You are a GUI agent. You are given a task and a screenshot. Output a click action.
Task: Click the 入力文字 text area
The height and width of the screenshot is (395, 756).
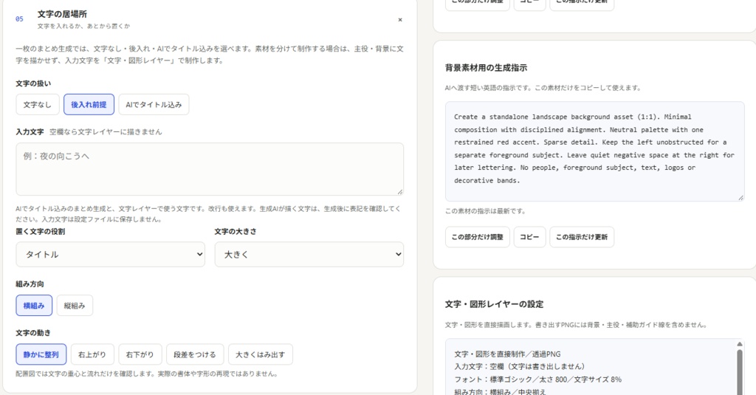(210, 169)
